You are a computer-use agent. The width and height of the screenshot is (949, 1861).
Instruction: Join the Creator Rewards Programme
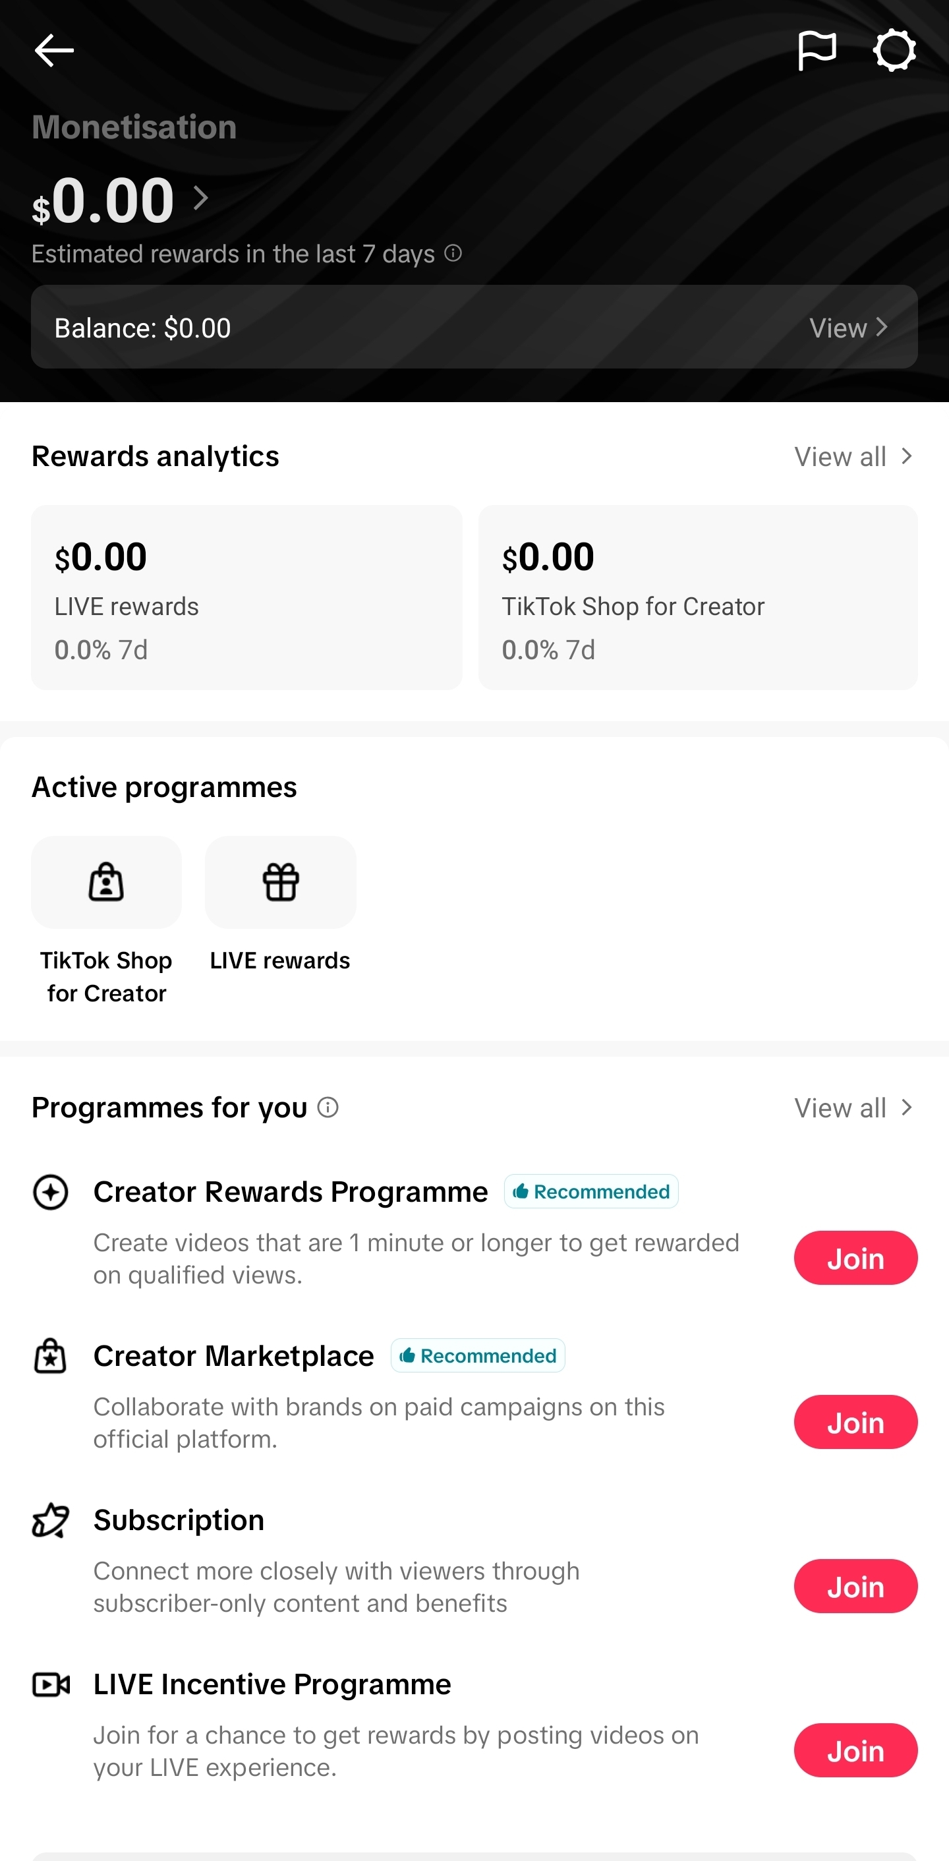[x=855, y=1258]
